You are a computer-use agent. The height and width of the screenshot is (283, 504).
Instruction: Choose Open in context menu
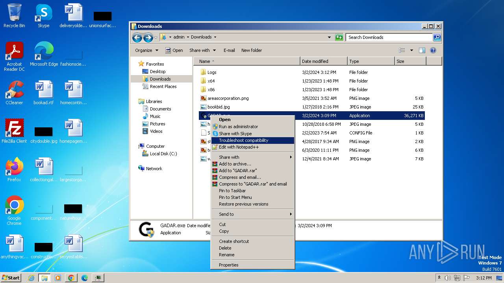pyautogui.click(x=253, y=119)
